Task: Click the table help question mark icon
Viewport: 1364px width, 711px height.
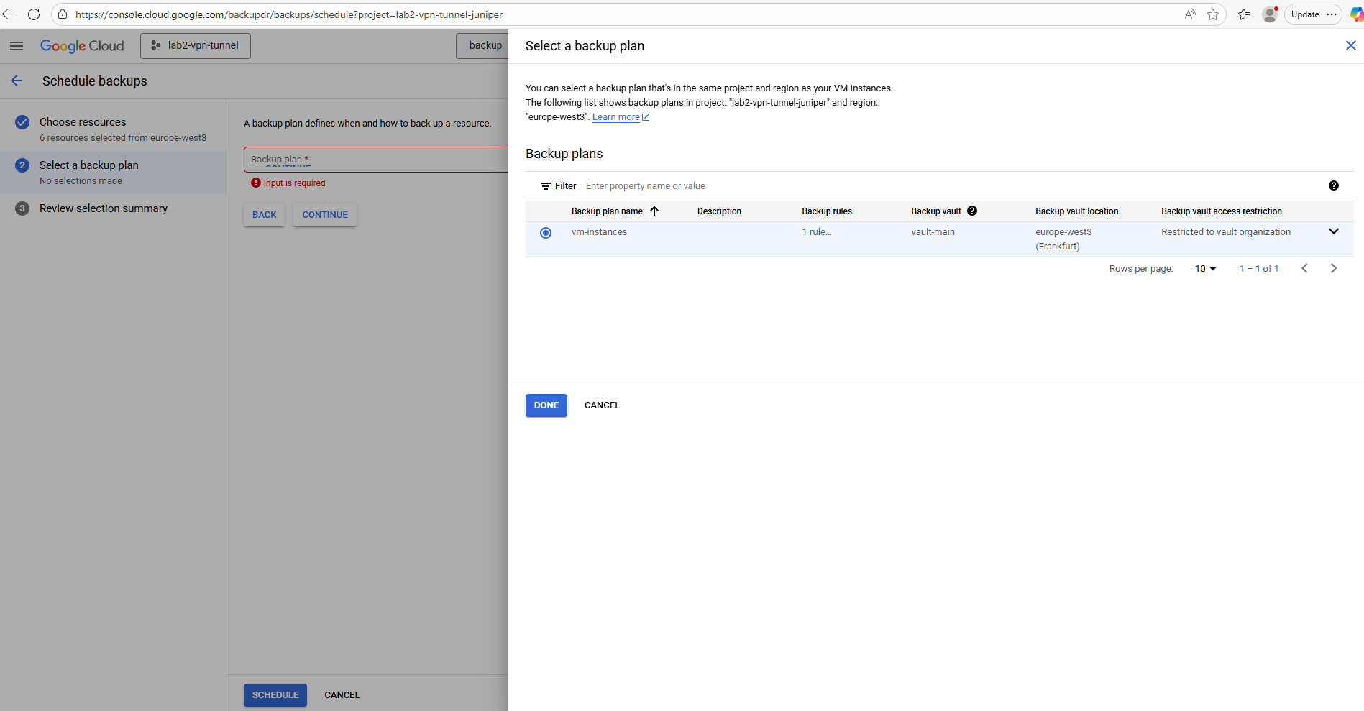Action: point(1333,185)
